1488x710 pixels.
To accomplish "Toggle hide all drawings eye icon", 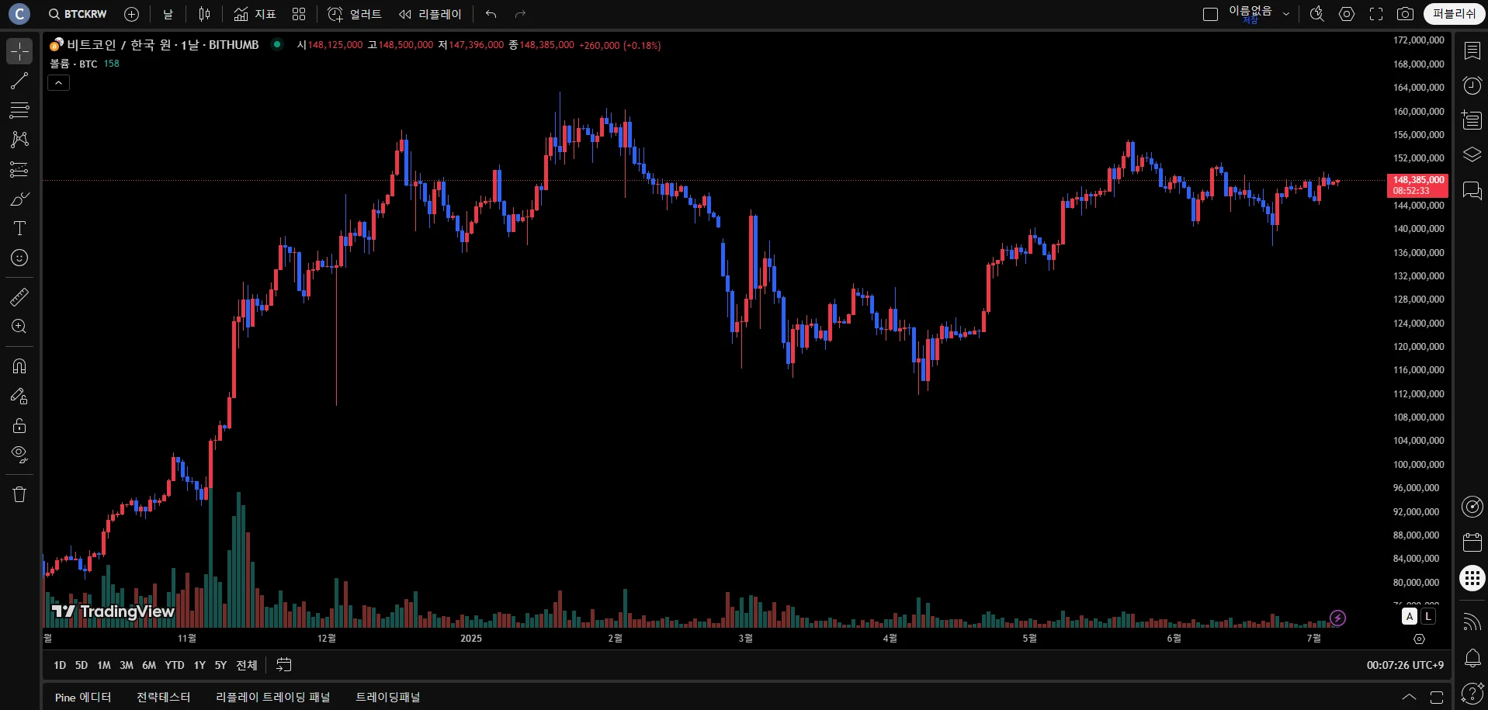I will [x=19, y=454].
